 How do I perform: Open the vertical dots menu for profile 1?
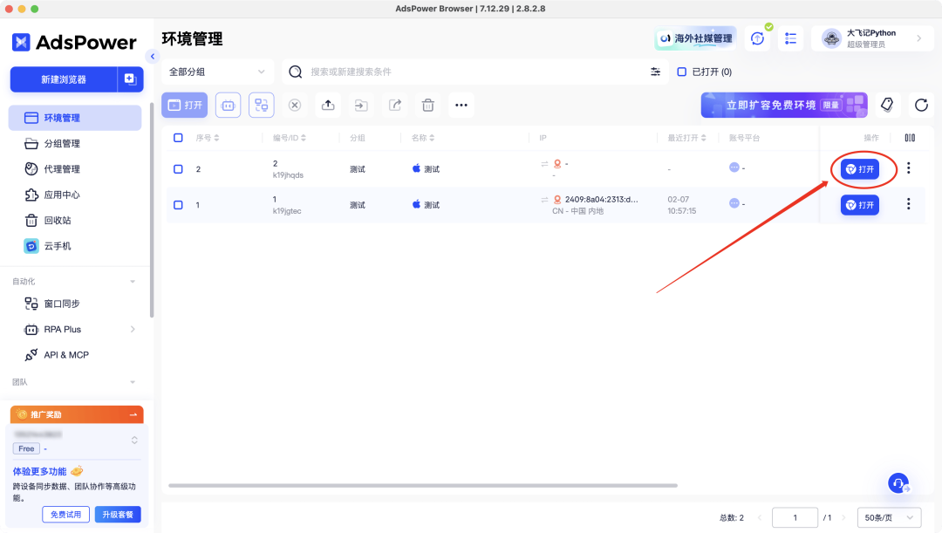point(908,204)
